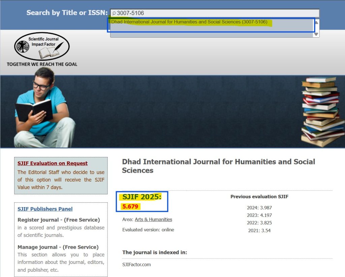Viewport: 345px width, 277px height.
Task: Click the 2024: 3.987 previous evaluation entry
Action: pos(259,208)
